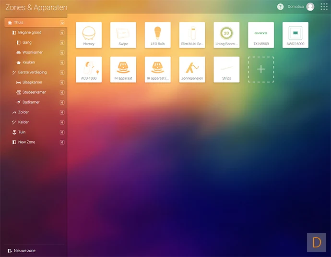331x257 pixels.
Task: Open the Slim Multi Sensor tile
Action: pos(192,35)
